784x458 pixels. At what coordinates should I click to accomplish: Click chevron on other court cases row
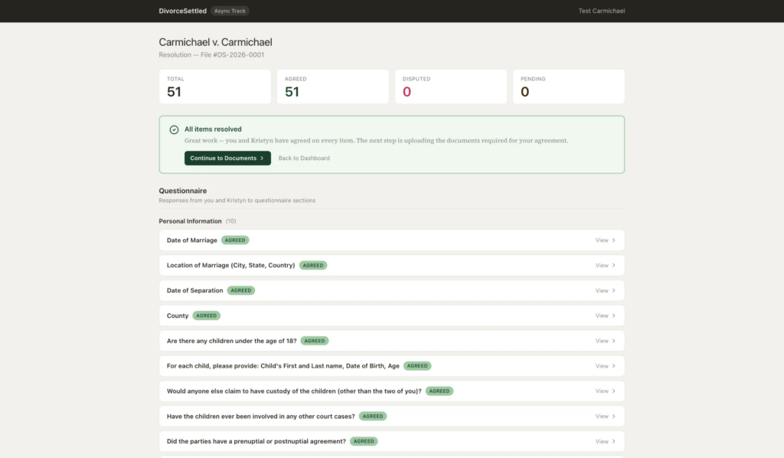tap(614, 416)
